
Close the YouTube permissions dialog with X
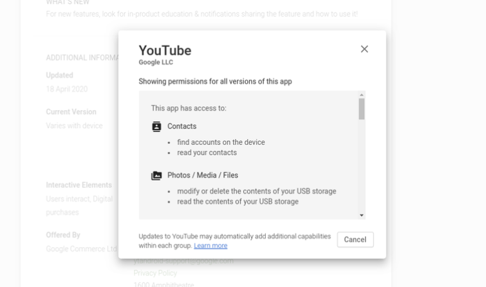tap(364, 49)
